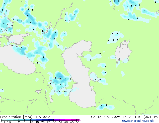Pick the 5–10 mm legend swatch
Screen dimensions: 159x123
[27, 120]
